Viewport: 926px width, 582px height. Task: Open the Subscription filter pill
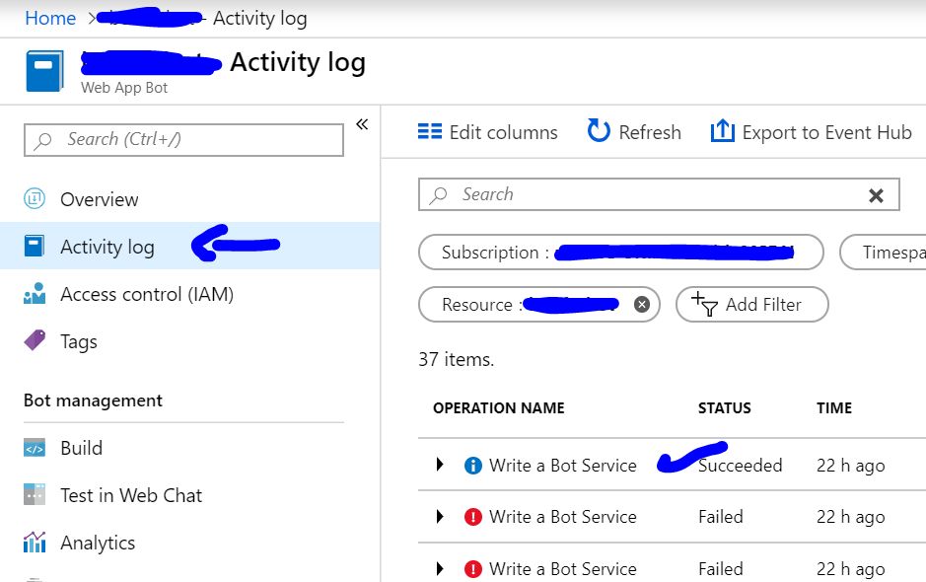click(x=620, y=253)
